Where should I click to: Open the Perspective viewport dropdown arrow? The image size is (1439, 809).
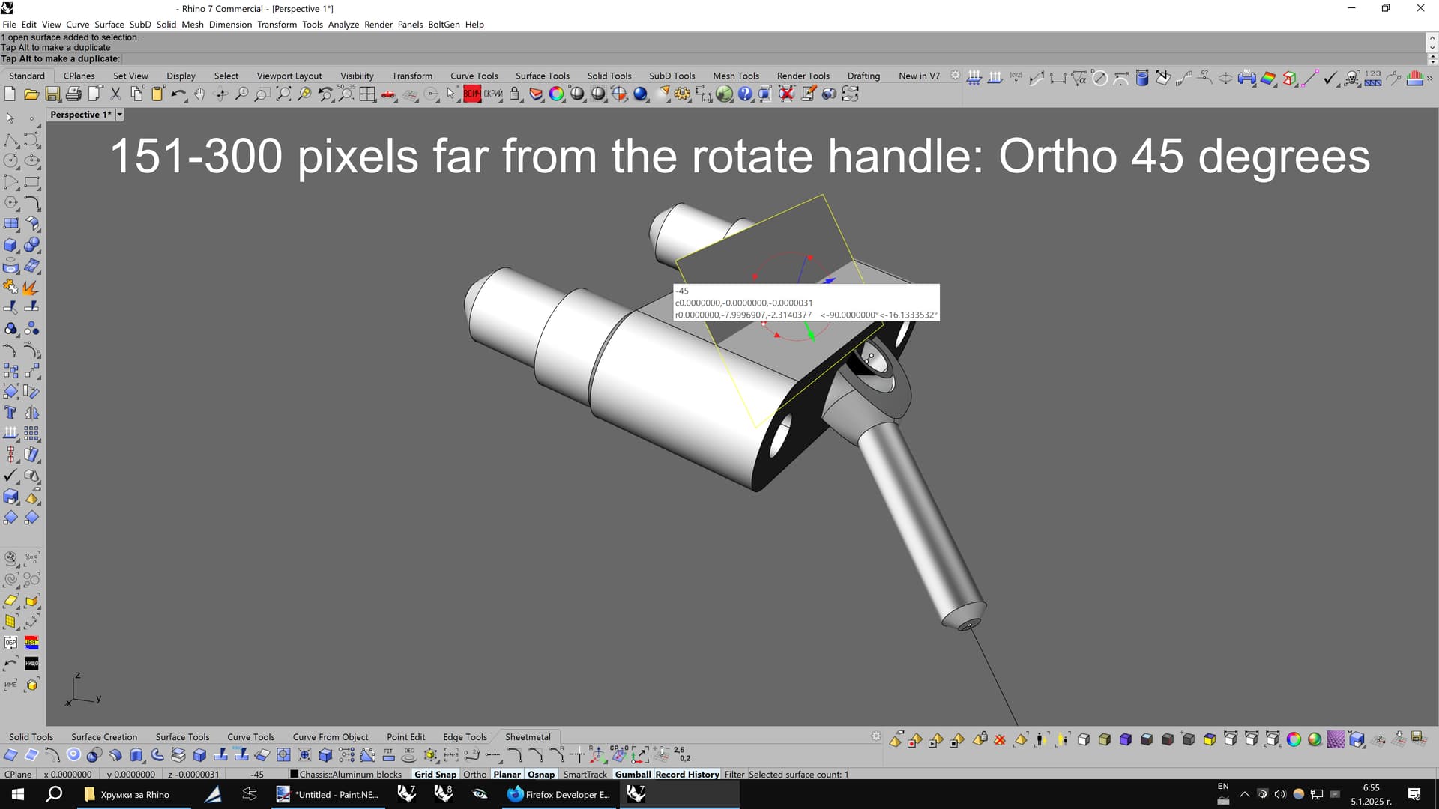120,115
